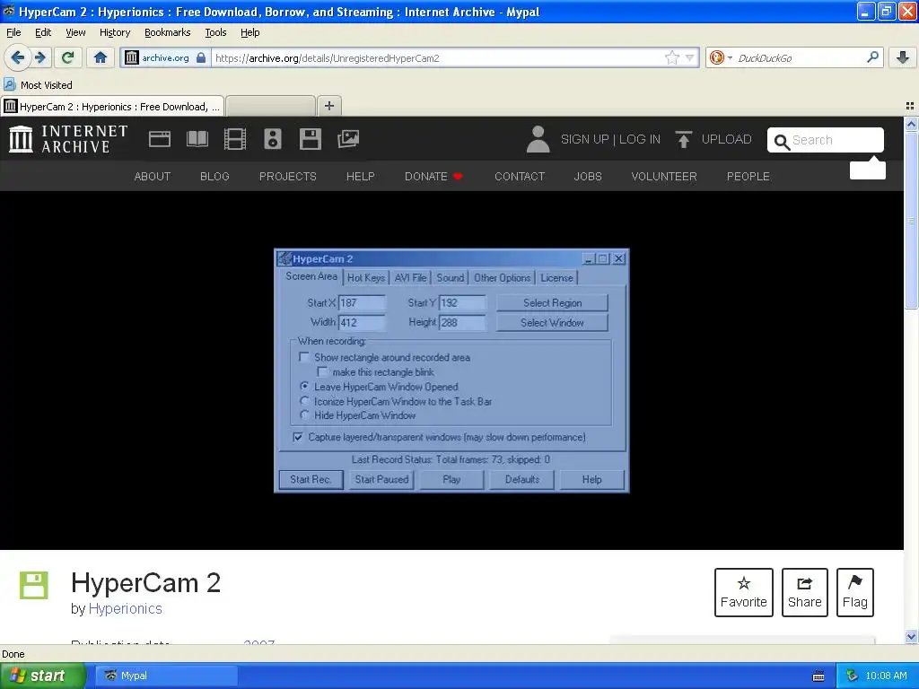The width and height of the screenshot is (919, 689).
Task: Click the scrollbar down arrow
Action: point(911,637)
